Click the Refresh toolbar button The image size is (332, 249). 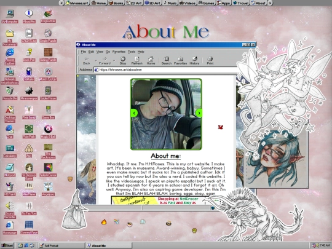click(136, 60)
